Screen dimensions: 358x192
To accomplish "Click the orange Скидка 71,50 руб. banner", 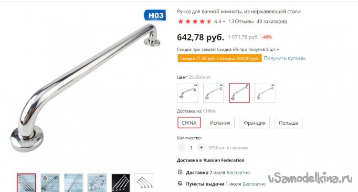I will point(220,58).
